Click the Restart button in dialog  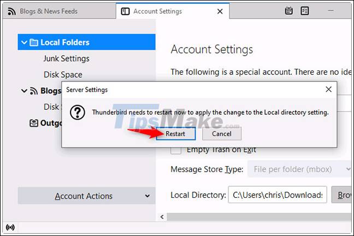coord(176,134)
